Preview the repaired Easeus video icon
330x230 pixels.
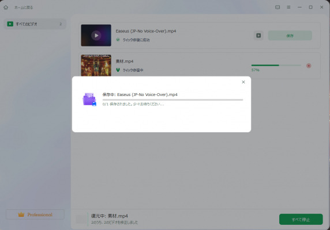(258, 36)
